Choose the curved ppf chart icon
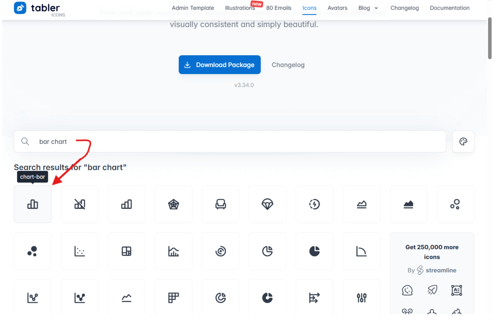 click(x=362, y=251)
